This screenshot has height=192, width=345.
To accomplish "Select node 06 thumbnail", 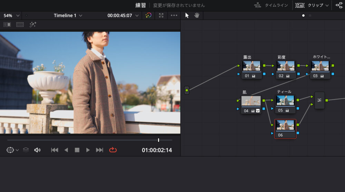I will 285,125.
